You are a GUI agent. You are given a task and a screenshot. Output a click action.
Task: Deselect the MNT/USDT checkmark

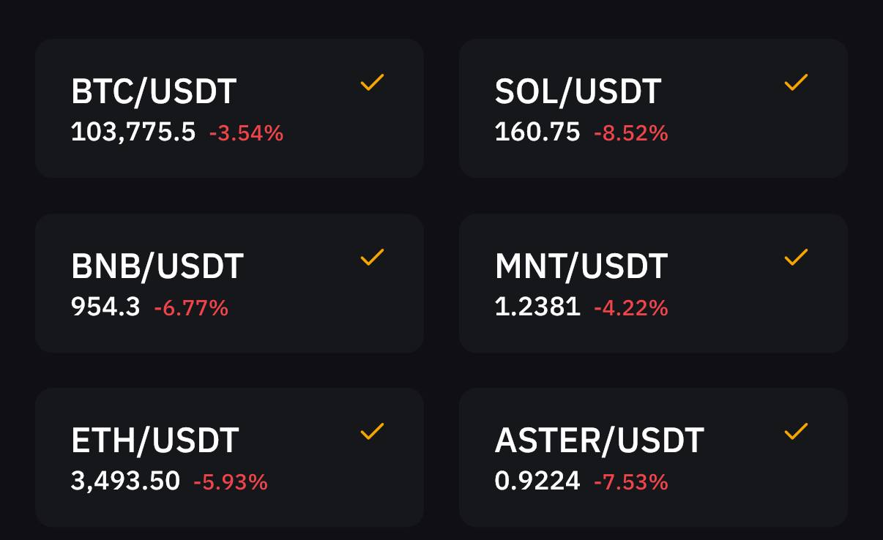point(796,257)
